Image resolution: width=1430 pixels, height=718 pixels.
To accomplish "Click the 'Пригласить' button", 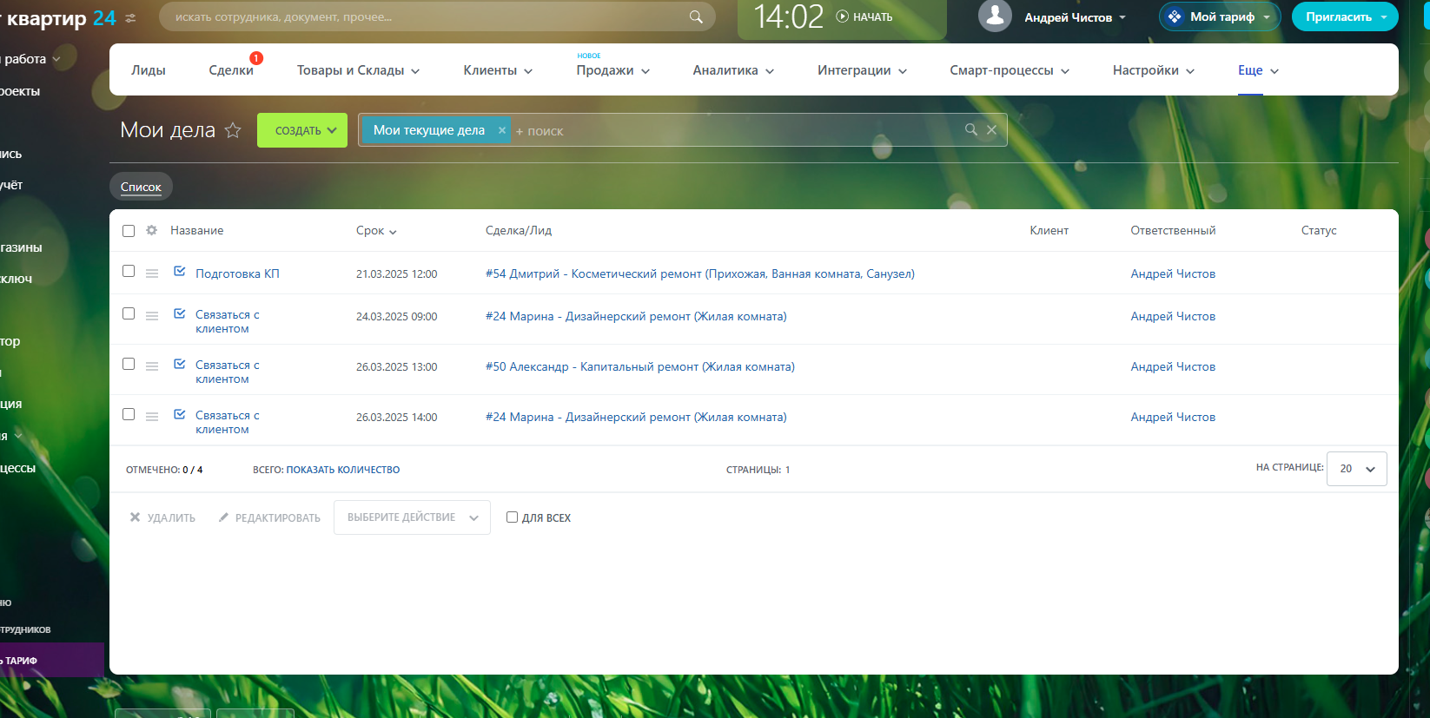I will tap(1345, 16).
